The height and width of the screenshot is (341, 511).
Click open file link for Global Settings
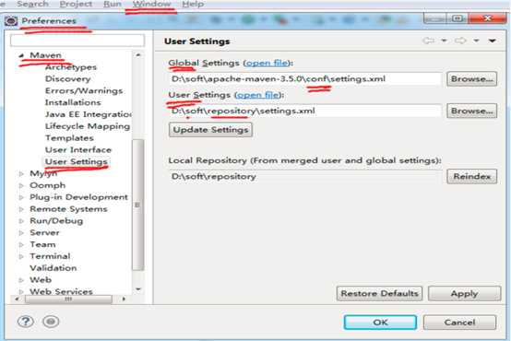[267, 63]
